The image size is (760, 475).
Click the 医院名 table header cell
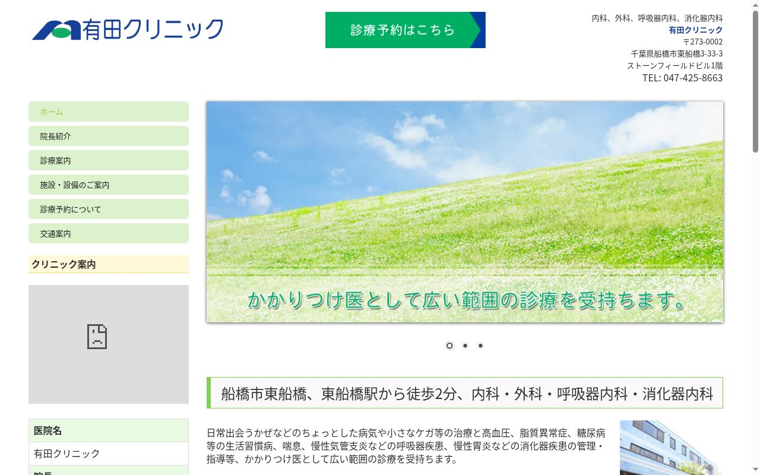point(109,430)
